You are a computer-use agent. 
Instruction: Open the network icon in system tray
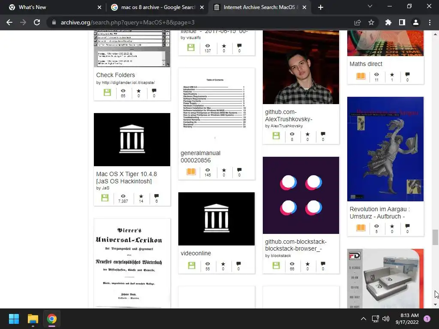tap(375, 319)
